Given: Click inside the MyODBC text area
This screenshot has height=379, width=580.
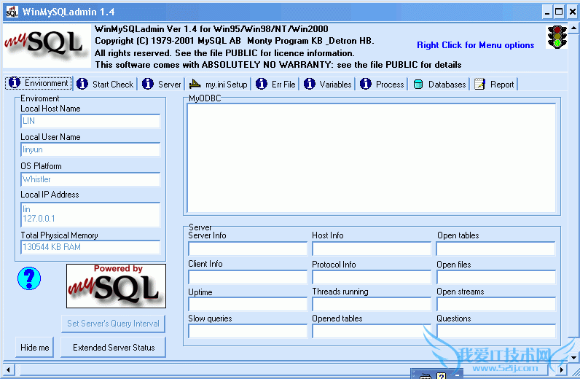Looking at the screenshot, I should point(371,157).
